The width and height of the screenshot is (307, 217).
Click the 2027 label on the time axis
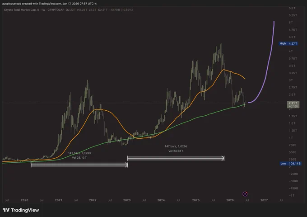click(x=264, y=200)
